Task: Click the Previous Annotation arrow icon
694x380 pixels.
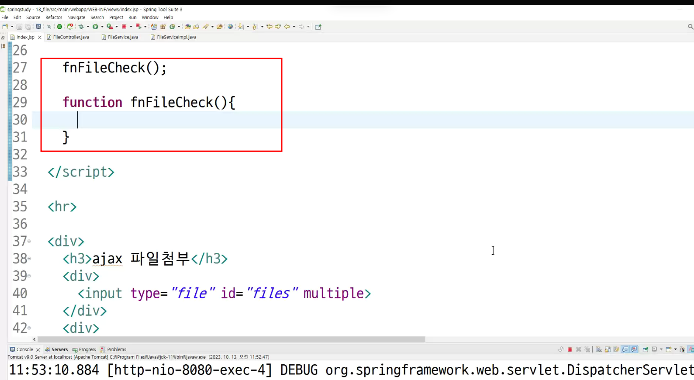Action: point(255,27)
